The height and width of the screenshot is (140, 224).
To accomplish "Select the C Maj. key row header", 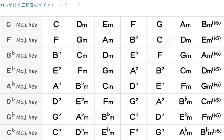I will point(22,24).
